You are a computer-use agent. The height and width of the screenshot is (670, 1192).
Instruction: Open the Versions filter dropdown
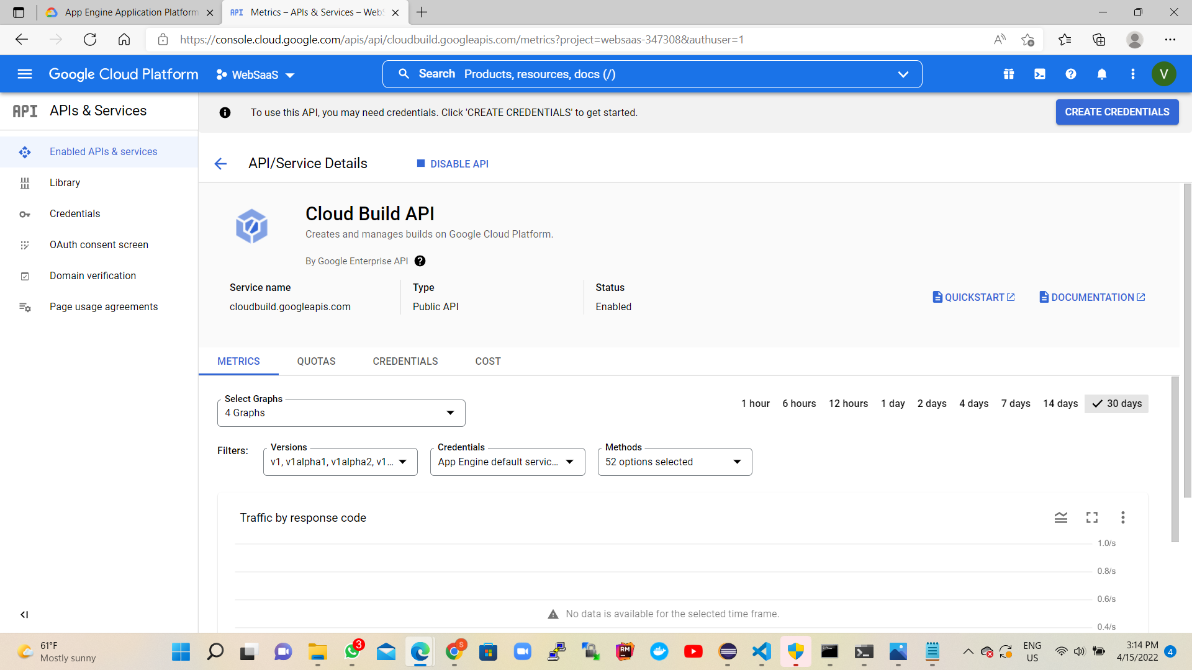(x=340, y=462)
